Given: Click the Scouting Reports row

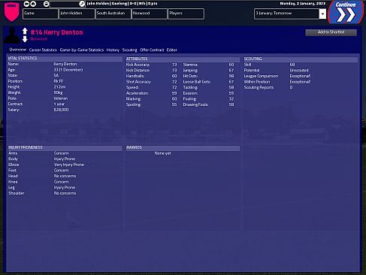Looking at the screenshot, I should tap(268, 87).
